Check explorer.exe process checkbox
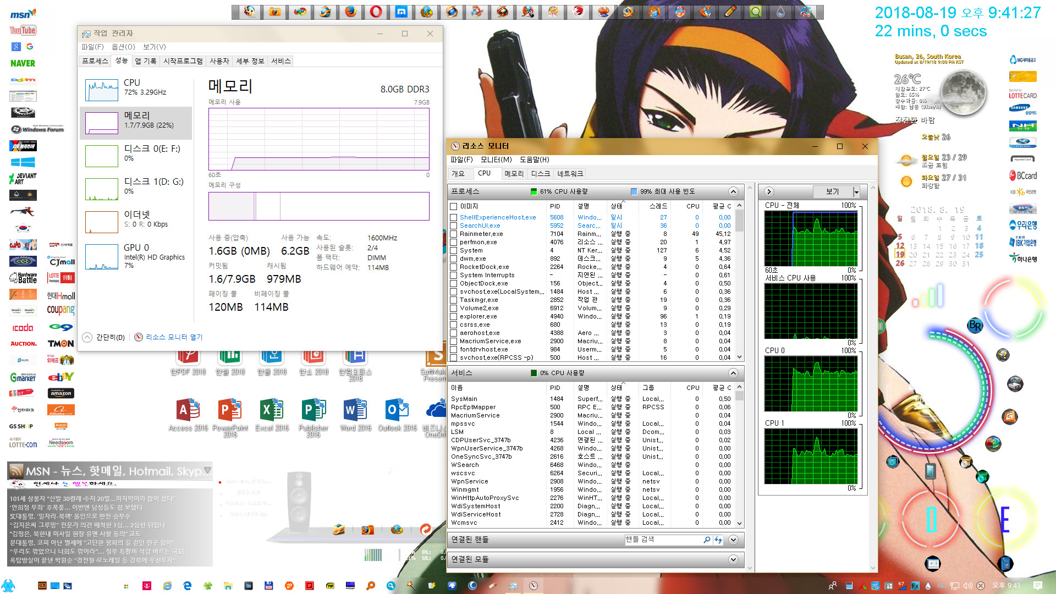Screen dimensions: 1056x594 [x=454, y=316]
